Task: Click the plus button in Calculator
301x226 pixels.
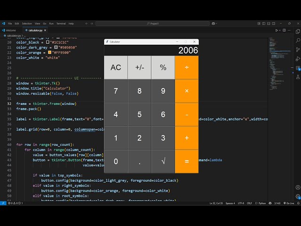Action: click(x=187, y=138)
